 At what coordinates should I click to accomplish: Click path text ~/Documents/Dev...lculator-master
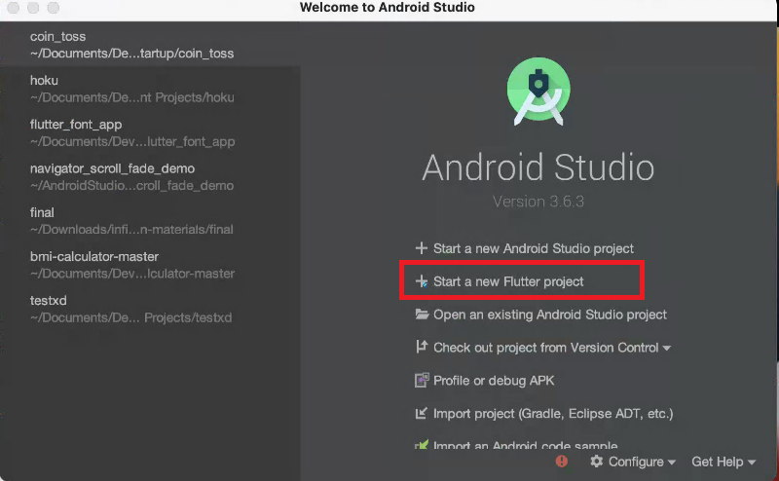(x=132, y=274)
